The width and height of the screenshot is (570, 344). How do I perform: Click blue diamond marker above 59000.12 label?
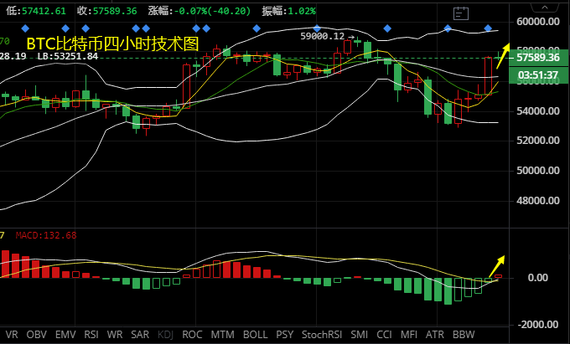click(x=317, y=28)
